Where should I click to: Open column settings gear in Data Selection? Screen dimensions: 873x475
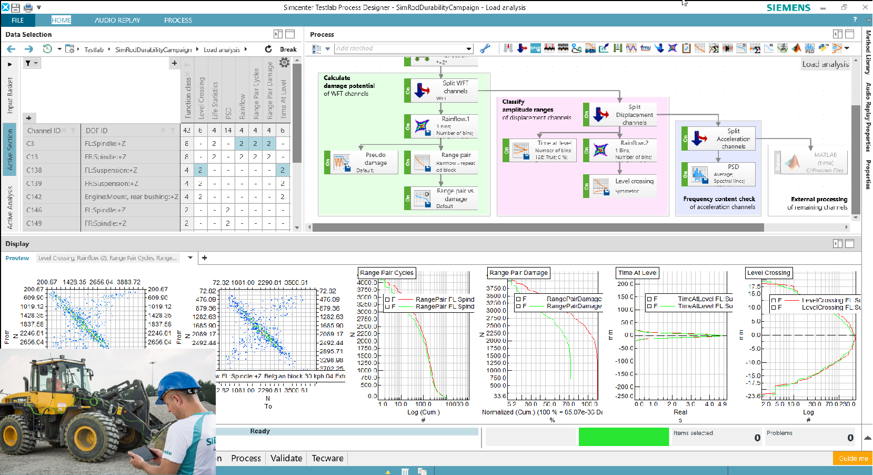(284, 63)
